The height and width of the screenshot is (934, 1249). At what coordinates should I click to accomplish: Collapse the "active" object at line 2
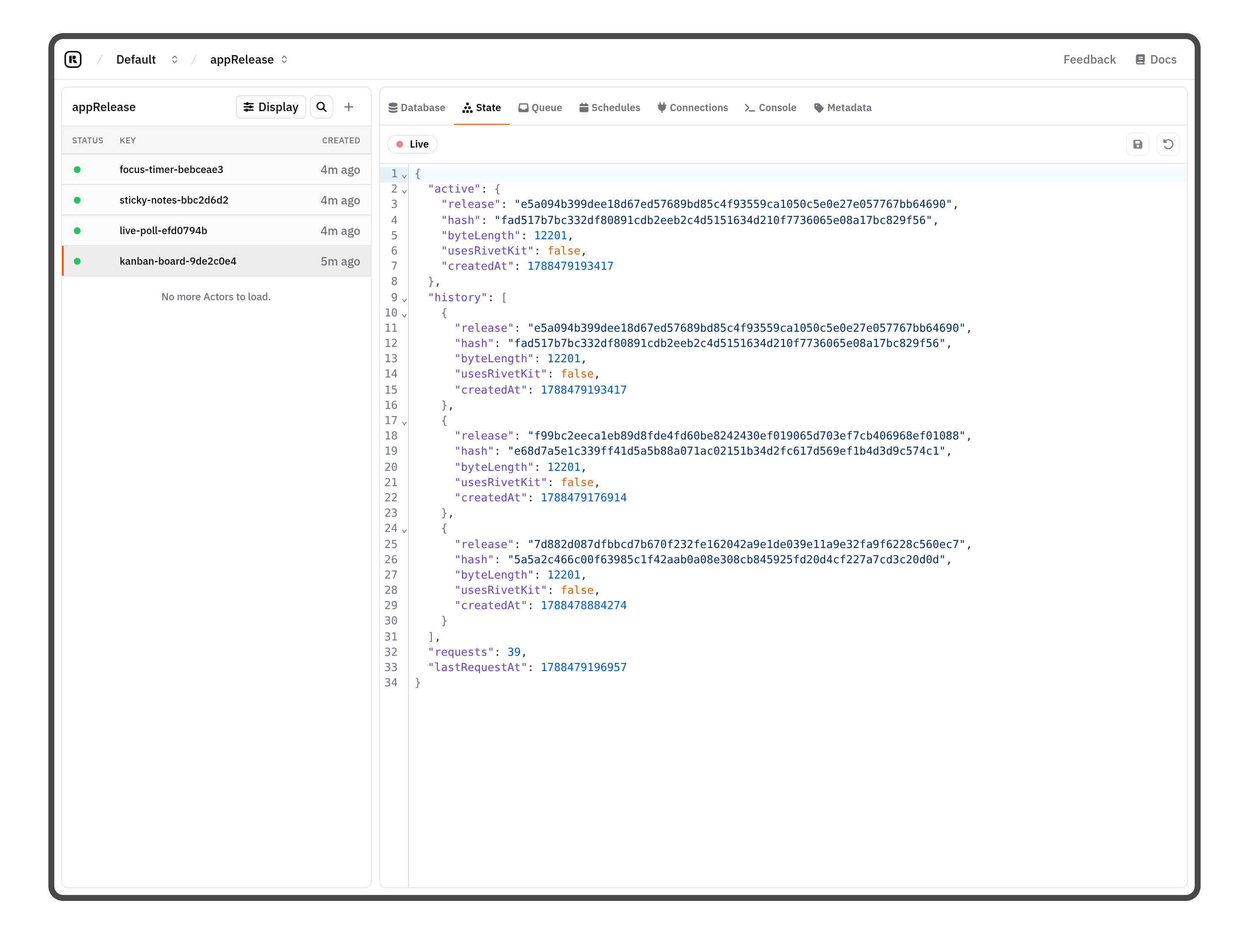[x=404, y=191]
